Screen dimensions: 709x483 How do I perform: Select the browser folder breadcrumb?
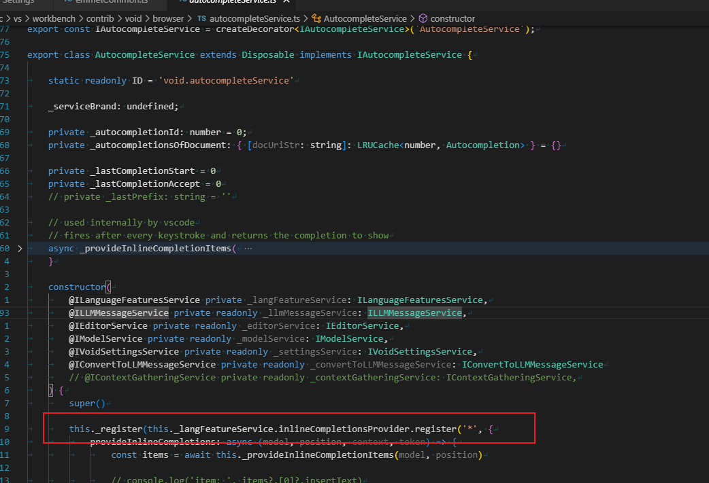(x=169, y=18)
